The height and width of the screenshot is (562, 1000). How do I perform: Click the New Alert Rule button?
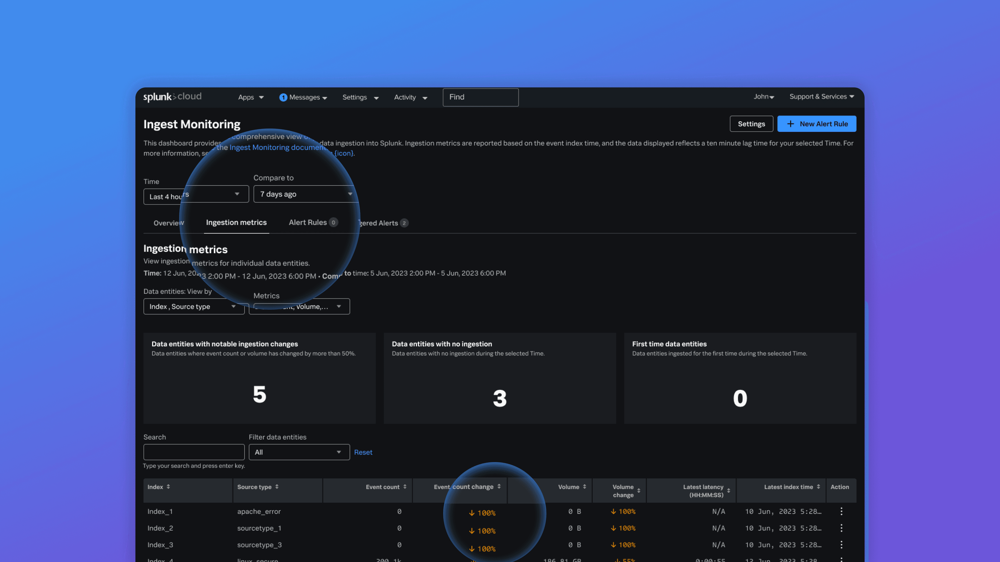tap(816, 124)
